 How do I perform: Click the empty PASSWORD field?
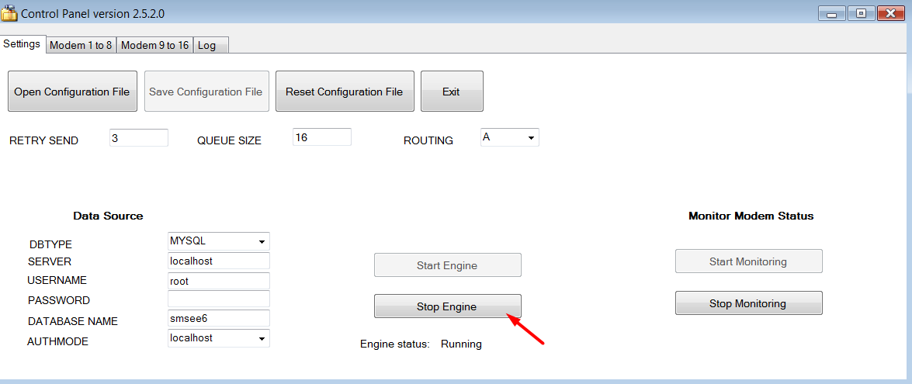point(218,299)
